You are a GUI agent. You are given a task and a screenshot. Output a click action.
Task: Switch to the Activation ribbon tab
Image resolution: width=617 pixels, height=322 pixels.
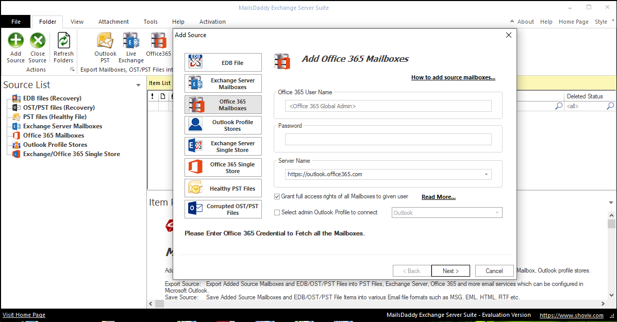(212, 22)
